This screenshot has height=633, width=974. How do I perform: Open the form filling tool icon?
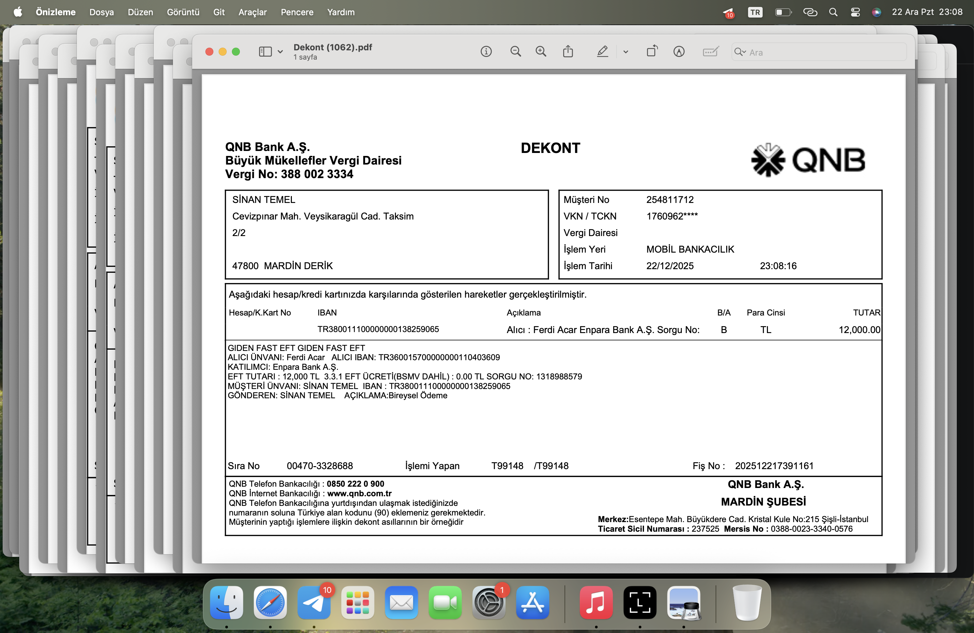(x=710, y=52)
